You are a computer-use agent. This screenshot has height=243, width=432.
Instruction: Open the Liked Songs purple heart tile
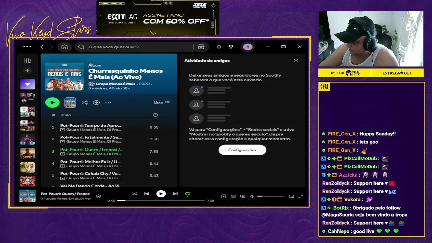[x=27, y=84]
